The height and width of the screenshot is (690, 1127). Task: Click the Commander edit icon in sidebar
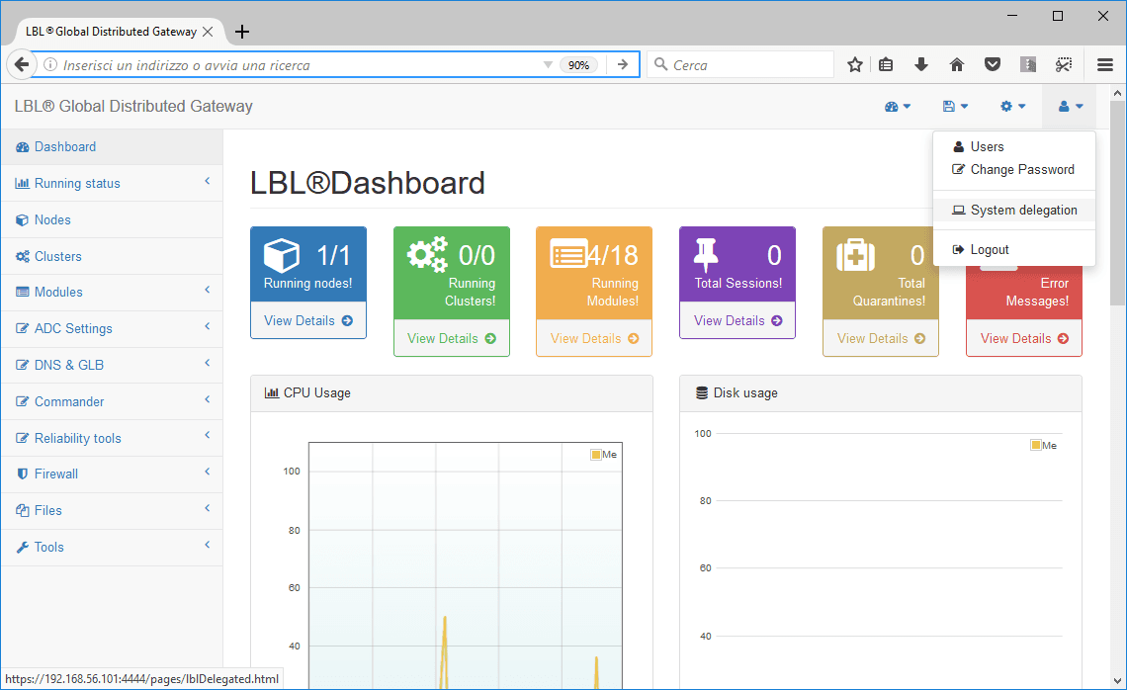[x=23, y=401]
